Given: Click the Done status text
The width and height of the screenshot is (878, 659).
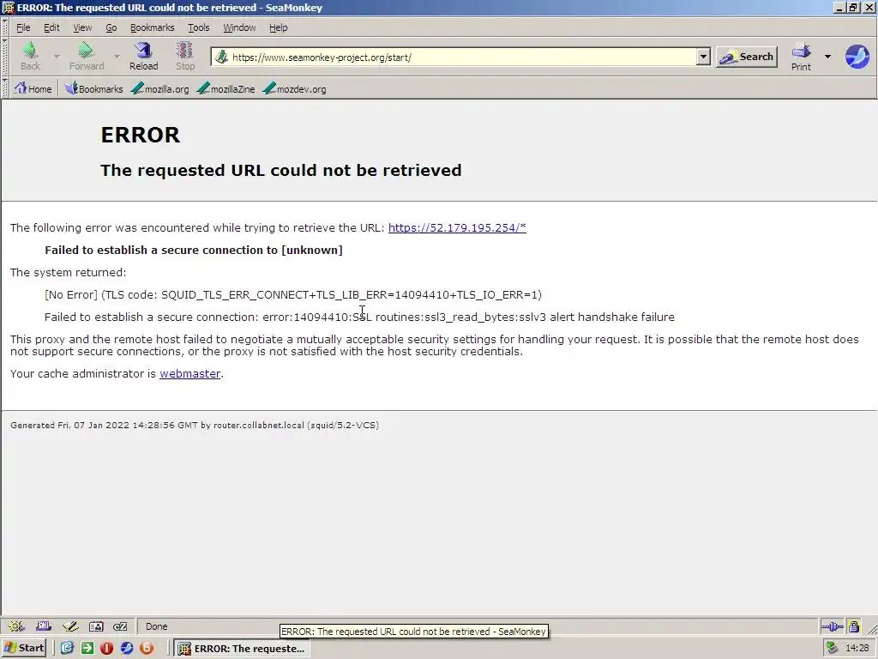Looking at the screenshot, I should [156, 626].
